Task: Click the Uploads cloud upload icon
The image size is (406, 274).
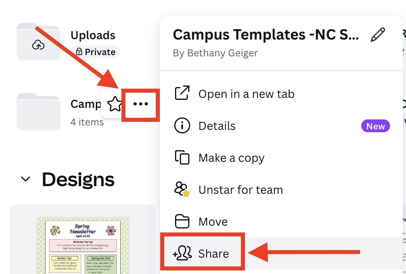Action: point(38,45)
